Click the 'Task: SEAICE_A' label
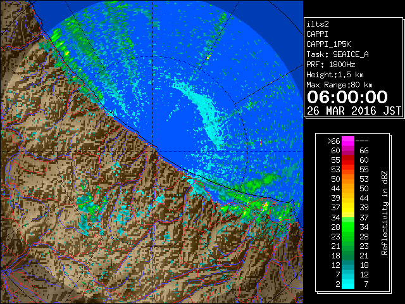This screenshot has height=304, width=405. click(337, 54)
